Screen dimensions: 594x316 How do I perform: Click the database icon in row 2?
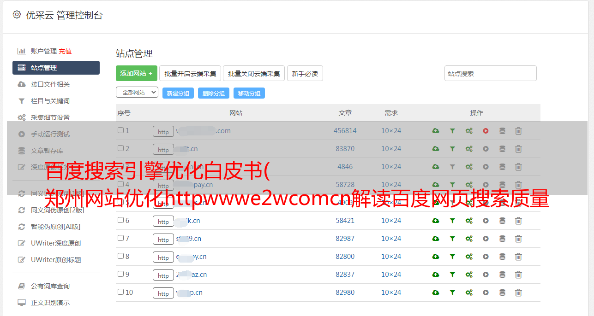502,149
